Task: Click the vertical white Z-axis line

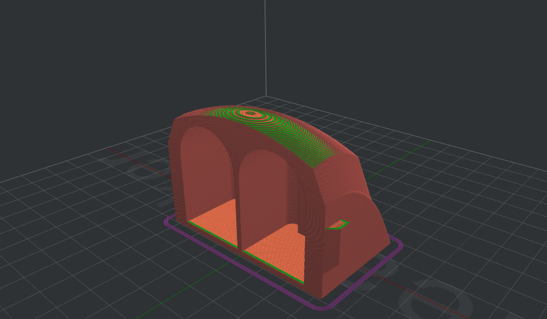Action: click(x=265, y=45)
